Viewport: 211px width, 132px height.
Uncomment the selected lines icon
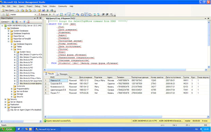pos(98,14)
